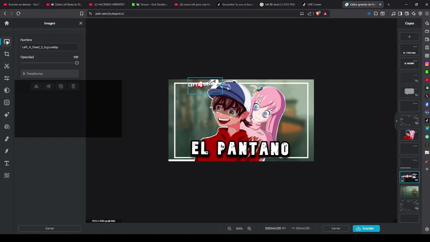
Task: Open YouTube in the browser sidebar
Action: (x=427, y=80)
